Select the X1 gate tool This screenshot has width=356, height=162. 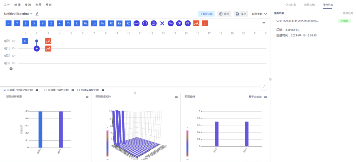(60, 23)
